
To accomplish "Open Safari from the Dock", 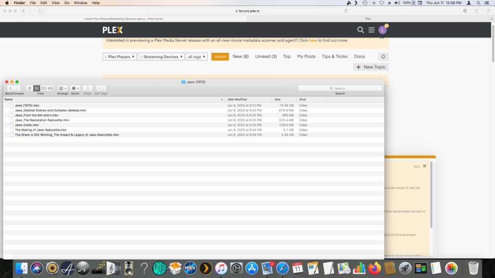I will 282,268.
